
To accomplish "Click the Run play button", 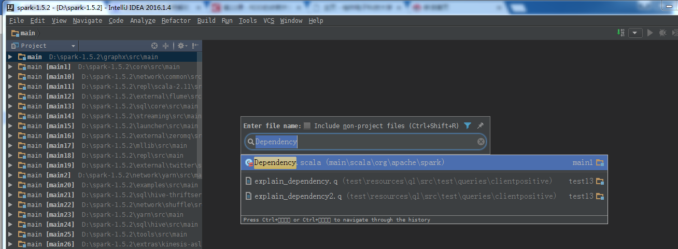I will [650, 33].
